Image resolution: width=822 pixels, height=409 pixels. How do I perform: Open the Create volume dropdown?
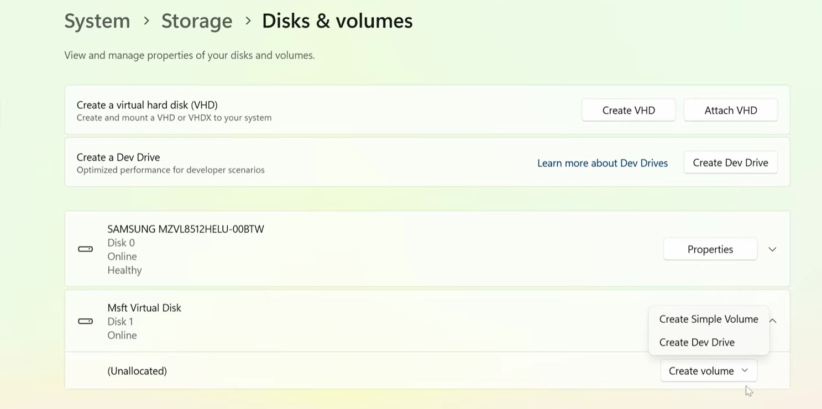(x=708, y=371)
